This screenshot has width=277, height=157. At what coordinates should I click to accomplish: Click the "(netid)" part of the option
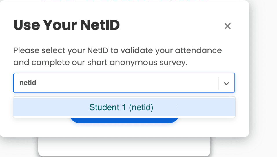(x=141, y=107)
